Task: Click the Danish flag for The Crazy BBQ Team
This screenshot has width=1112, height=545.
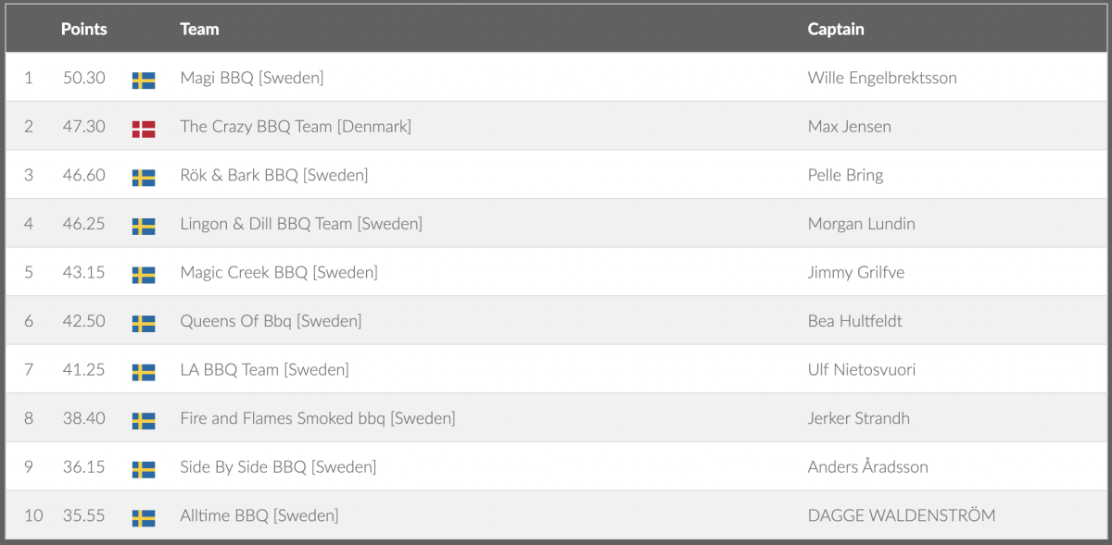Action: click(x=144, y=129)
